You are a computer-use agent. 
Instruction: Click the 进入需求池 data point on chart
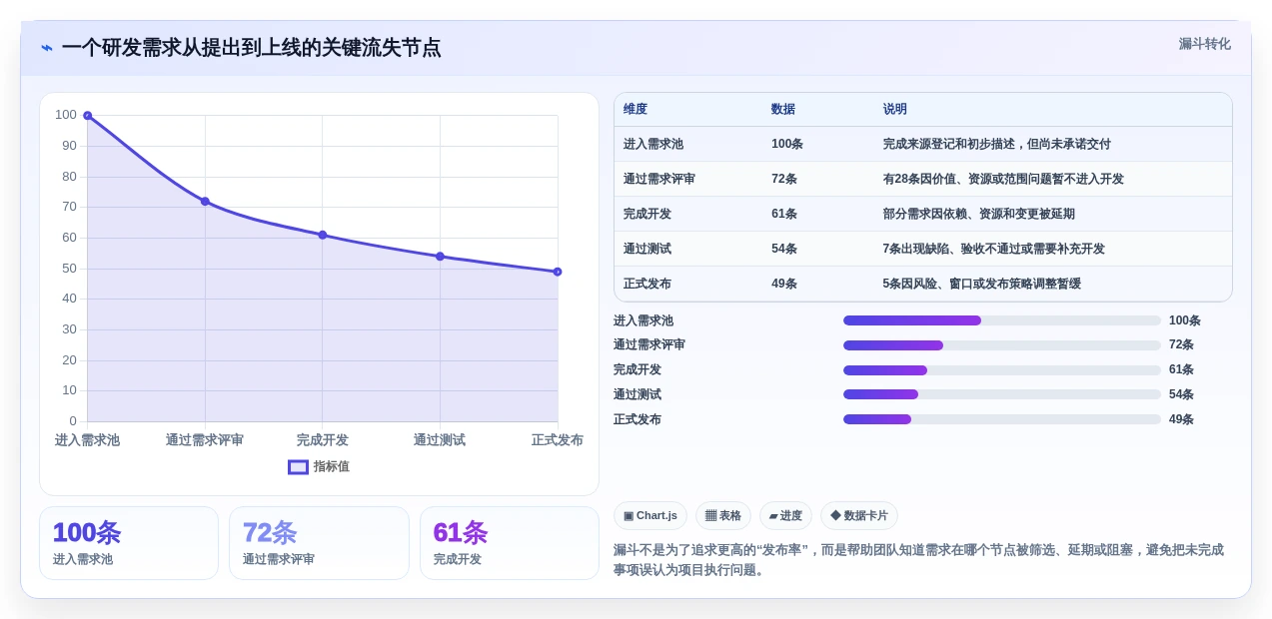click(x=88, y=116)
